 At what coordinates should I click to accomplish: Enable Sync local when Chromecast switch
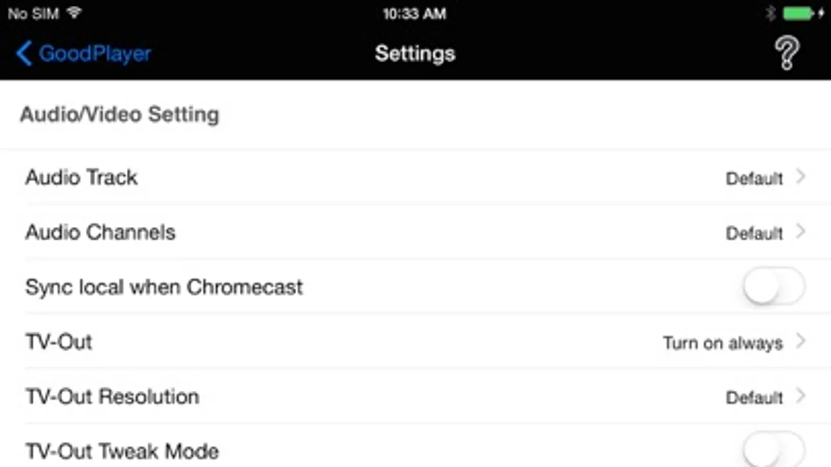coord(773,286)
